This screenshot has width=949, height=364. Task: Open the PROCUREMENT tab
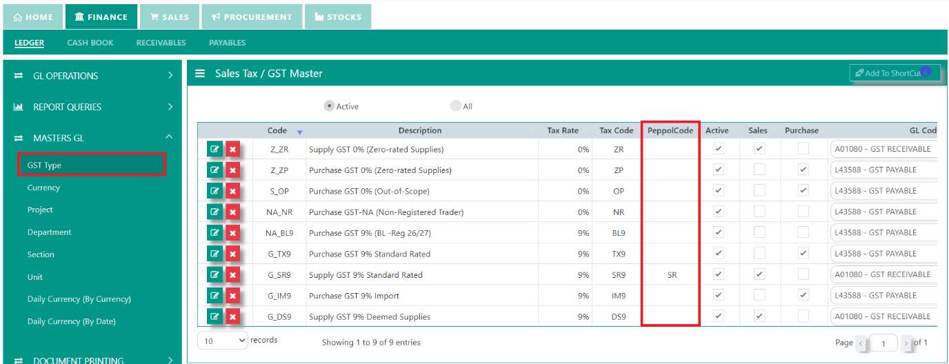coord(252,17)
